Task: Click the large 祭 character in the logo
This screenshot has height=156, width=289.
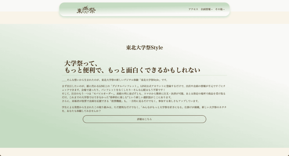Action: (92, 10)
